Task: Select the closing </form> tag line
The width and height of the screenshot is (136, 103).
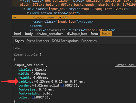Action: pos(36,26)
